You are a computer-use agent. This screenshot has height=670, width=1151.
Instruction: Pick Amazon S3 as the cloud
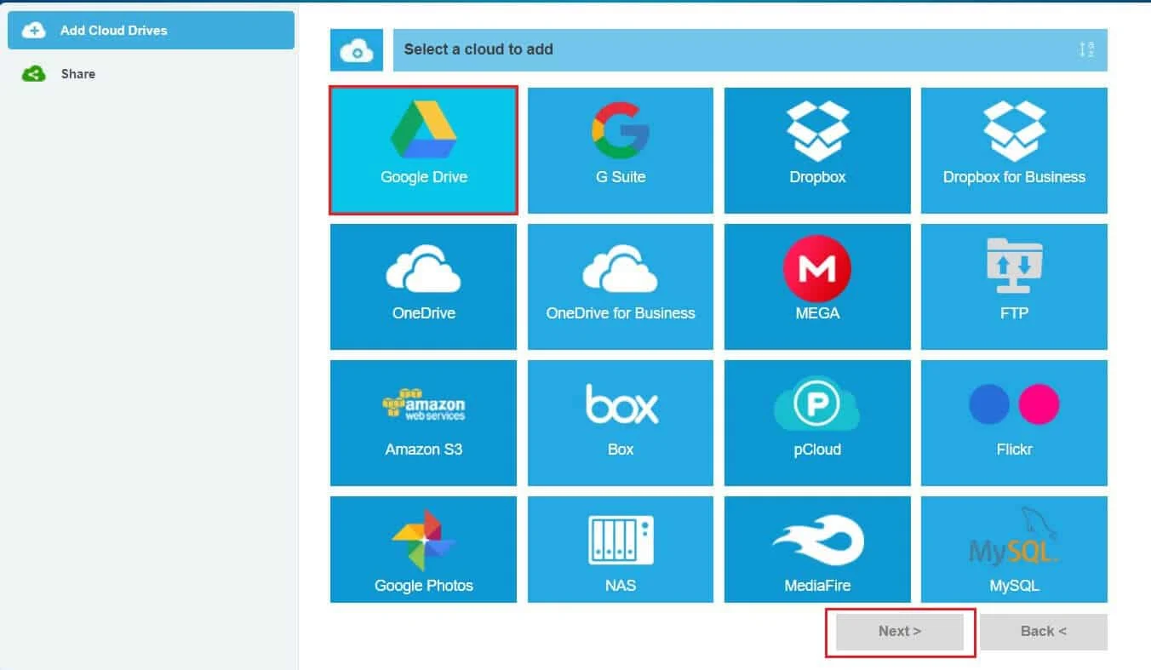click(423, 422)
